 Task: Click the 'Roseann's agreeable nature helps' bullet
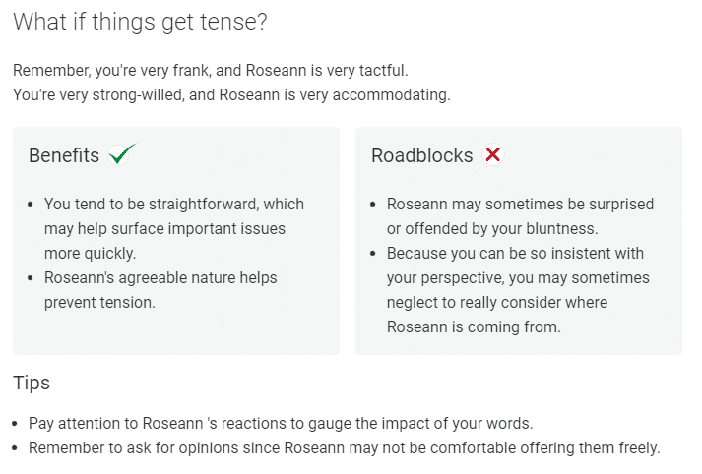[x=160, y=290]
